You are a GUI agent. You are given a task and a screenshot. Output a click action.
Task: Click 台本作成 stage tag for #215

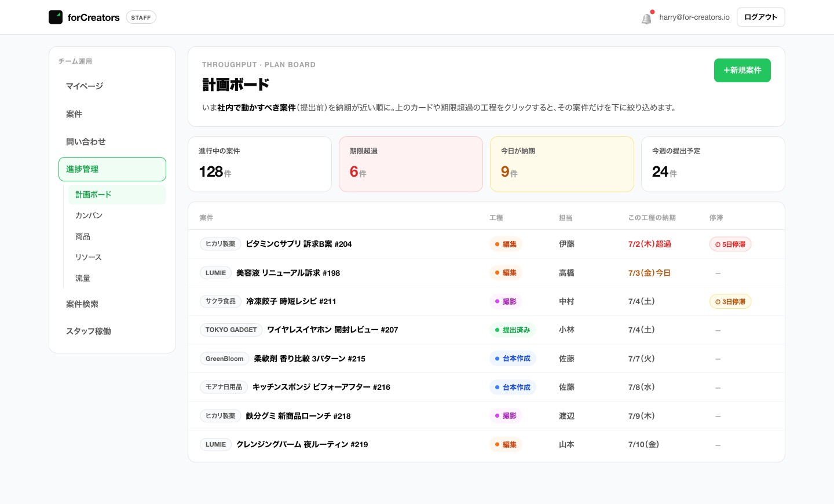[513, 359]
